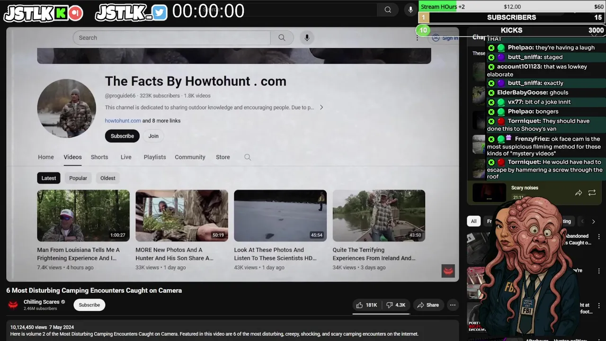Click the Kick logo in JSTLK overlay
606x341 pixels.
(x=61, y=13)
